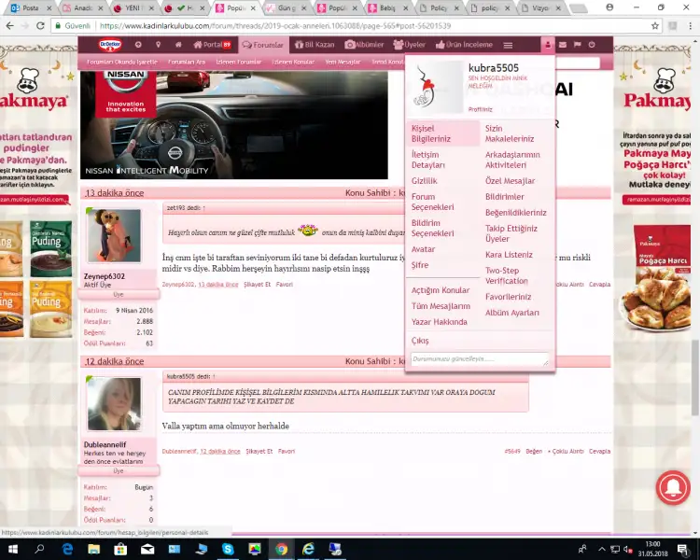Open Zeynep6302's avatar thumbnail
This screenshot has height=560, width=700.
pos(115,235)
